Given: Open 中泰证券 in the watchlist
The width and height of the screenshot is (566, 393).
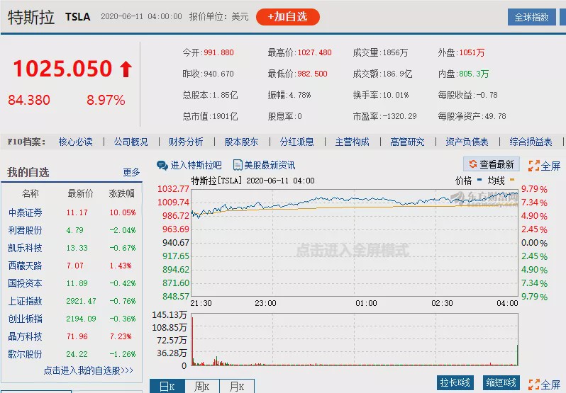Looking at the screenshot, I should tap(26, 212).
